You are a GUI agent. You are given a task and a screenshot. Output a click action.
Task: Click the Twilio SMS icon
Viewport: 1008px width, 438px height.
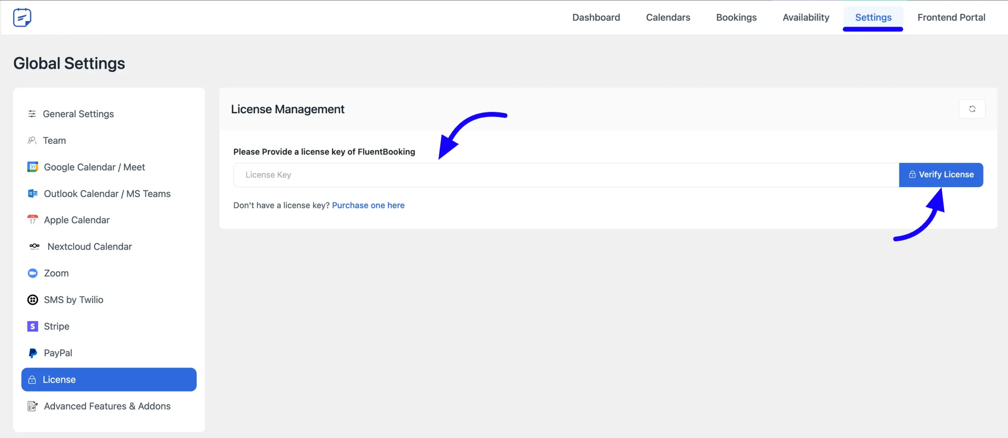tap(33, 300)
